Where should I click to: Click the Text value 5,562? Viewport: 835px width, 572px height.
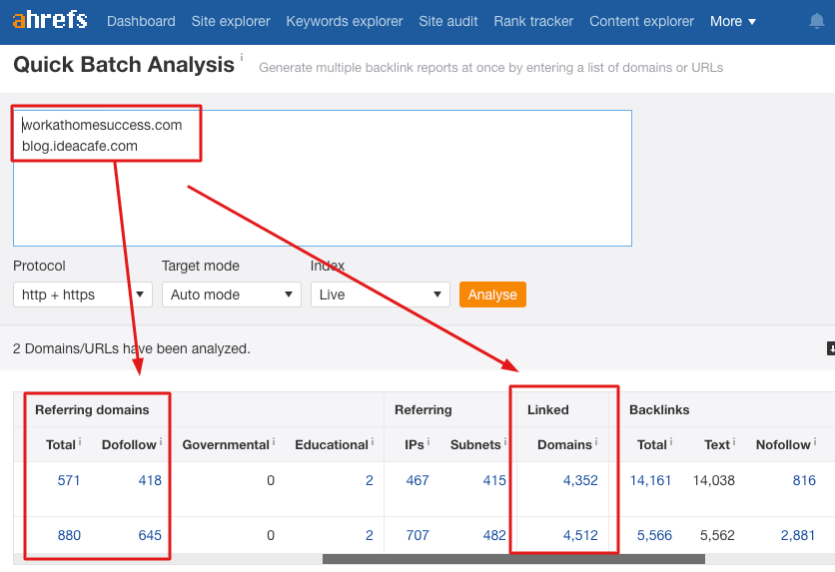pyautogui.click(x=717, y=535)
